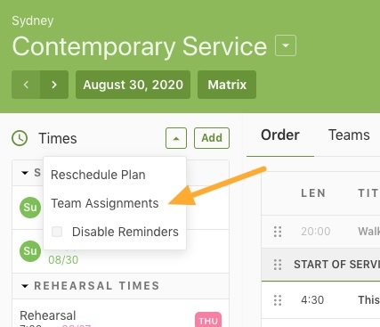Click the first green Su avatar
The width and height of the screenshot is (380, 327).
30,208
